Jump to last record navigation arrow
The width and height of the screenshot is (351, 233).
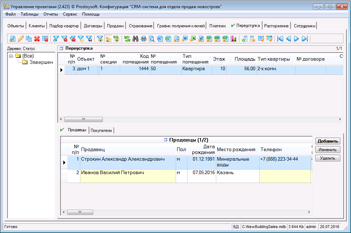click(304, 39)
